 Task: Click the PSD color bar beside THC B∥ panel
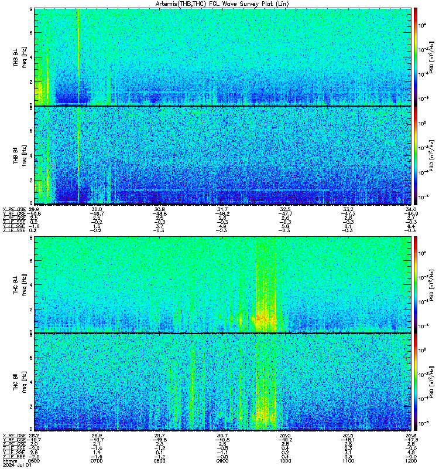(416, 382)
